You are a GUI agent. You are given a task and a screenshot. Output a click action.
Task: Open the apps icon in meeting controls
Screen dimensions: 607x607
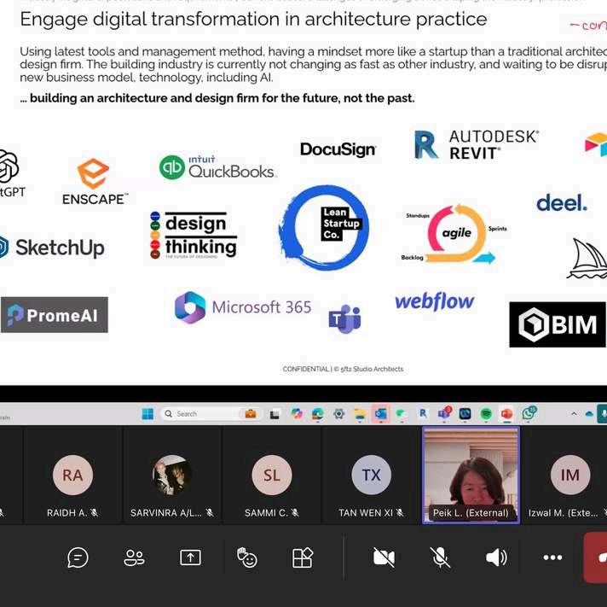303,557
